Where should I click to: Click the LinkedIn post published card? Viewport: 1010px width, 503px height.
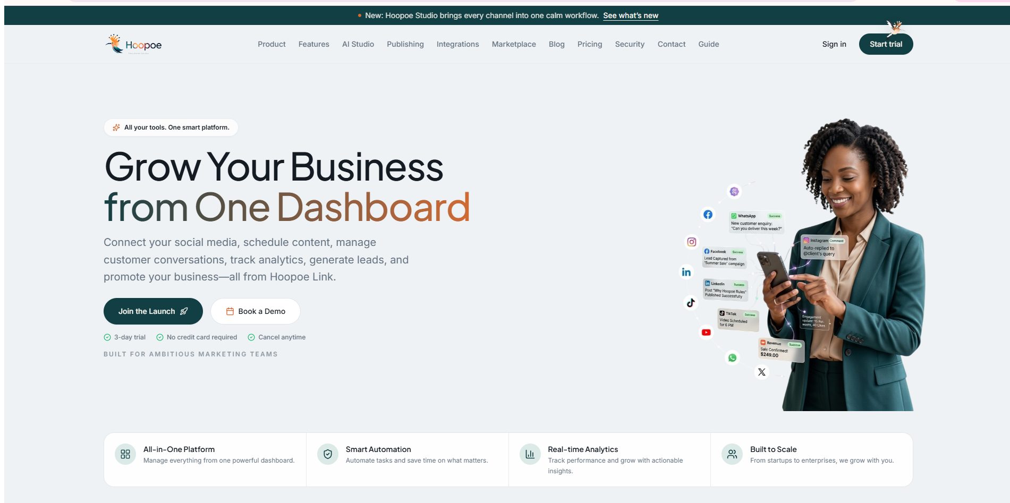point(726,290)
